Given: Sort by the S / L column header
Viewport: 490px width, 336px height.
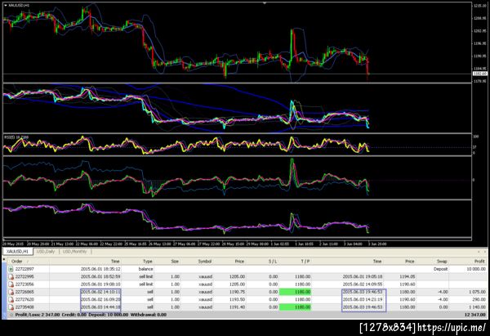Looking at the screenshot, I should (x=273, y=262).
